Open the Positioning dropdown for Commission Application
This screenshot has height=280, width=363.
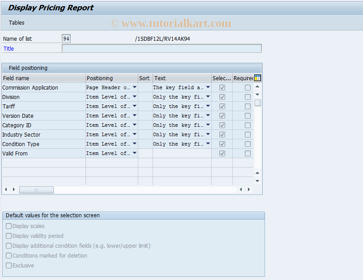(x=134, y=87)
